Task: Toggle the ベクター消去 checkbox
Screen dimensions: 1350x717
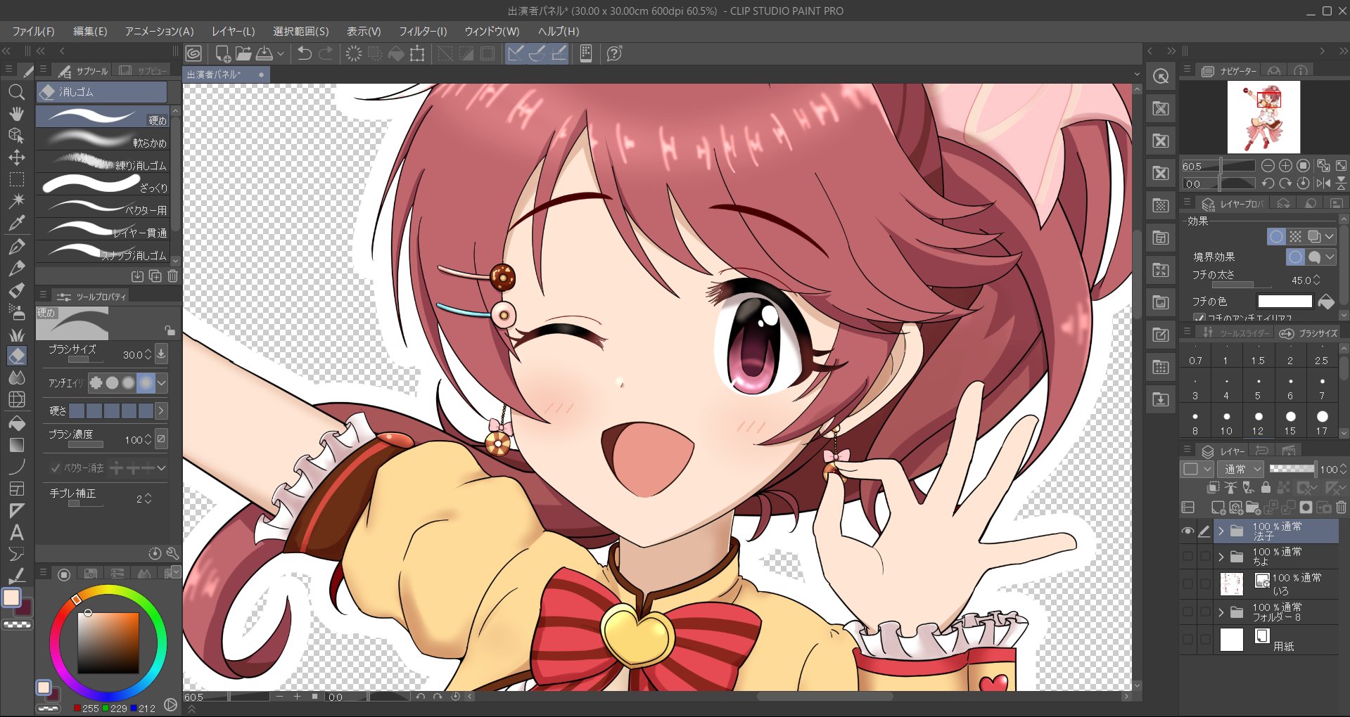Action: [x=55, y=468]
